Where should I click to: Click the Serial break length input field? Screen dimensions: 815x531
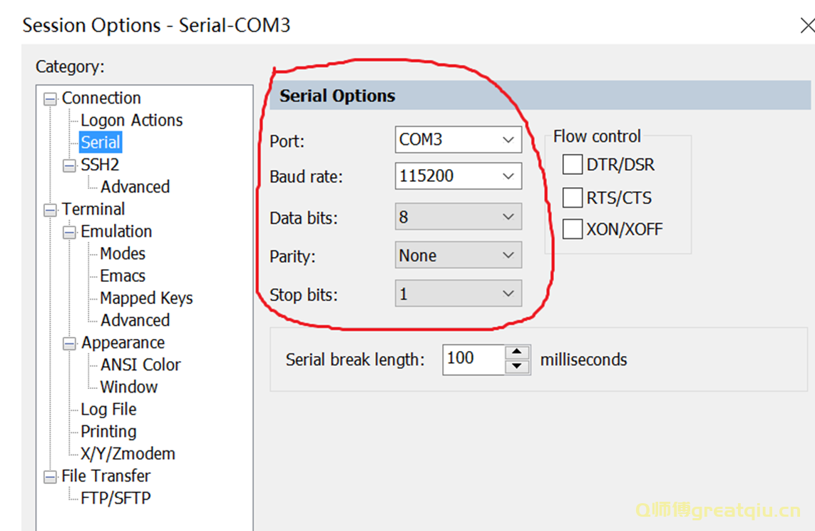[473, 359]
